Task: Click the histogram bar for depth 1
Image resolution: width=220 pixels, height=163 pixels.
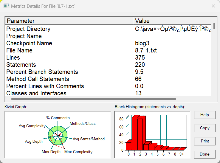Action: pos(134,134)
